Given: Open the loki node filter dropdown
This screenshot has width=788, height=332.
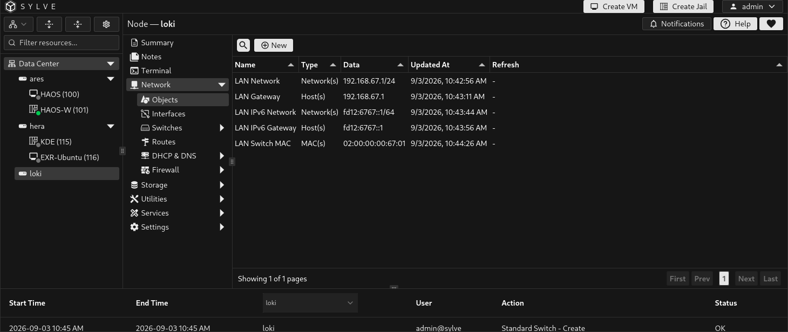Looking at the screenshot, I should [x=310, y=303].
